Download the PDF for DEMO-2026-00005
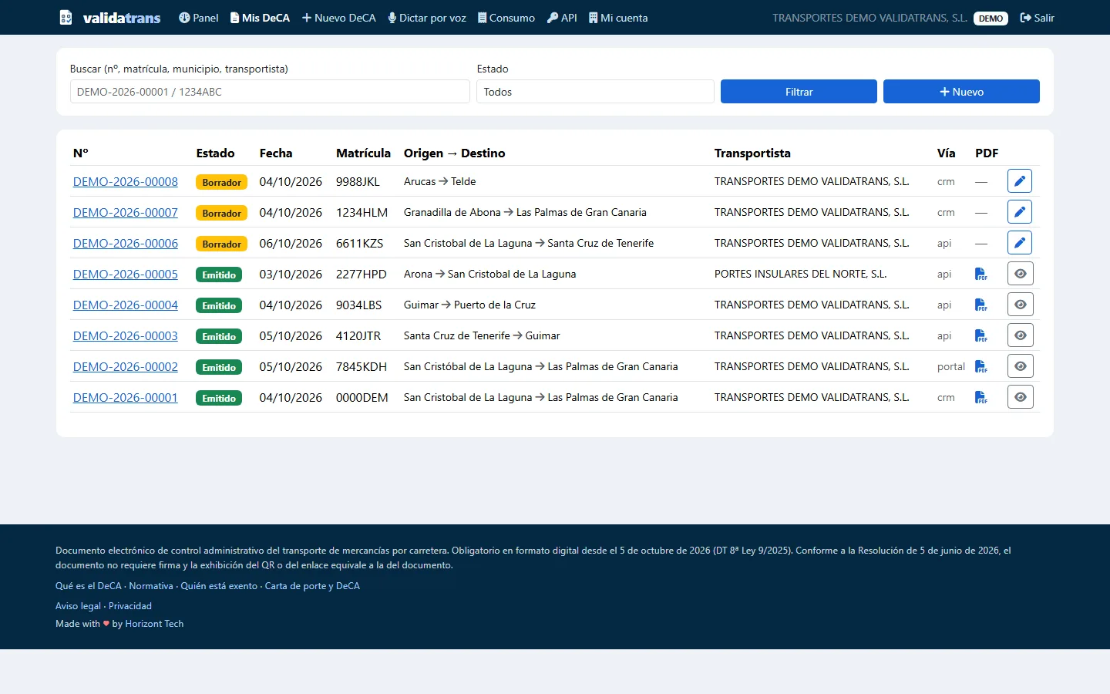The width and height of the screenshot is (1110, 694). pos(980,274)
